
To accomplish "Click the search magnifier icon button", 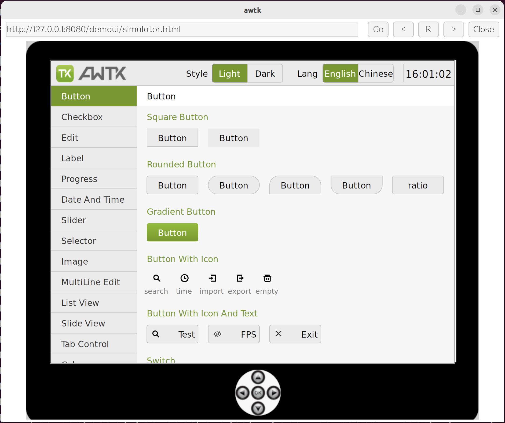I will 157,278.
